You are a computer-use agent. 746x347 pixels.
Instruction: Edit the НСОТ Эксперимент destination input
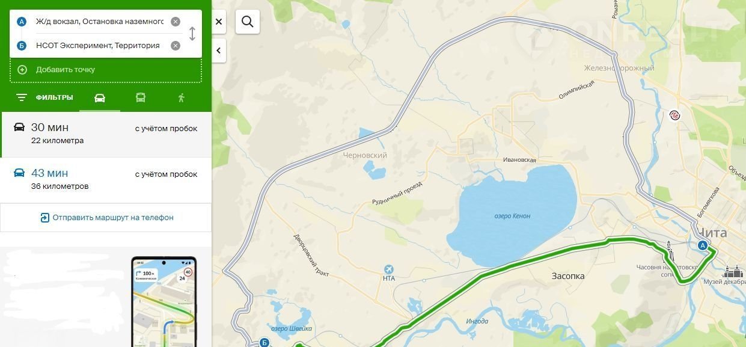click(x=99, y=46)
